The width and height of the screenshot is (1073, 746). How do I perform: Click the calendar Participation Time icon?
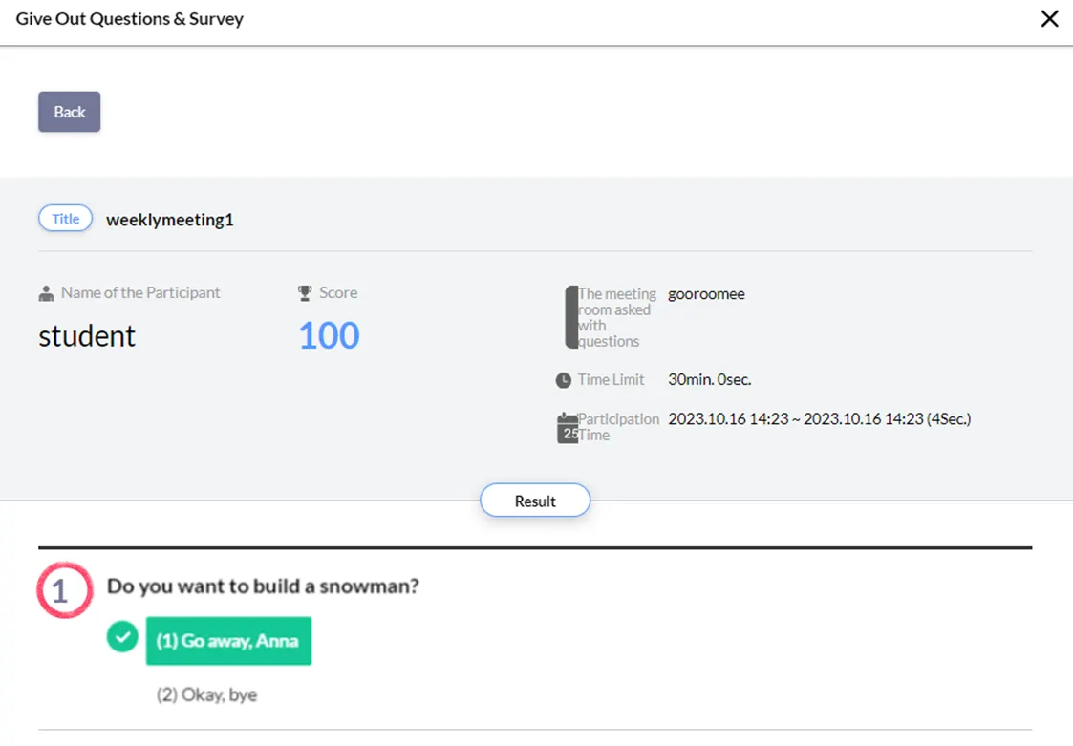pyautogui.click(x=568, y=428)
